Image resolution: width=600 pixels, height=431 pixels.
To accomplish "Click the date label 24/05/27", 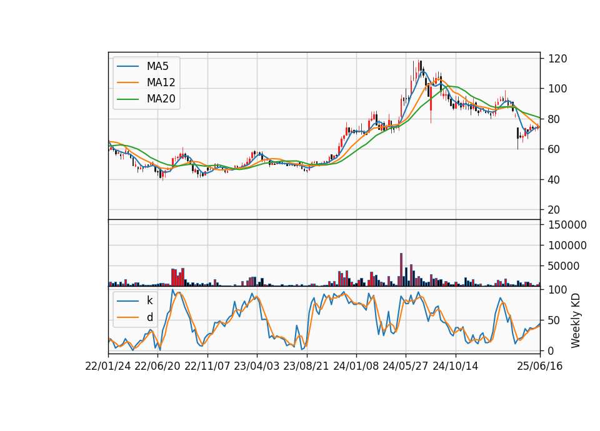I will tap(405, 366).
